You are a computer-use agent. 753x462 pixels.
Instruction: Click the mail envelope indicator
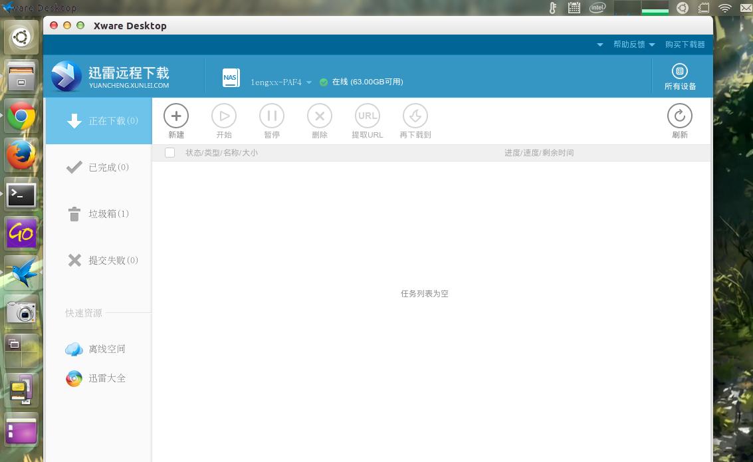[746, 8]
